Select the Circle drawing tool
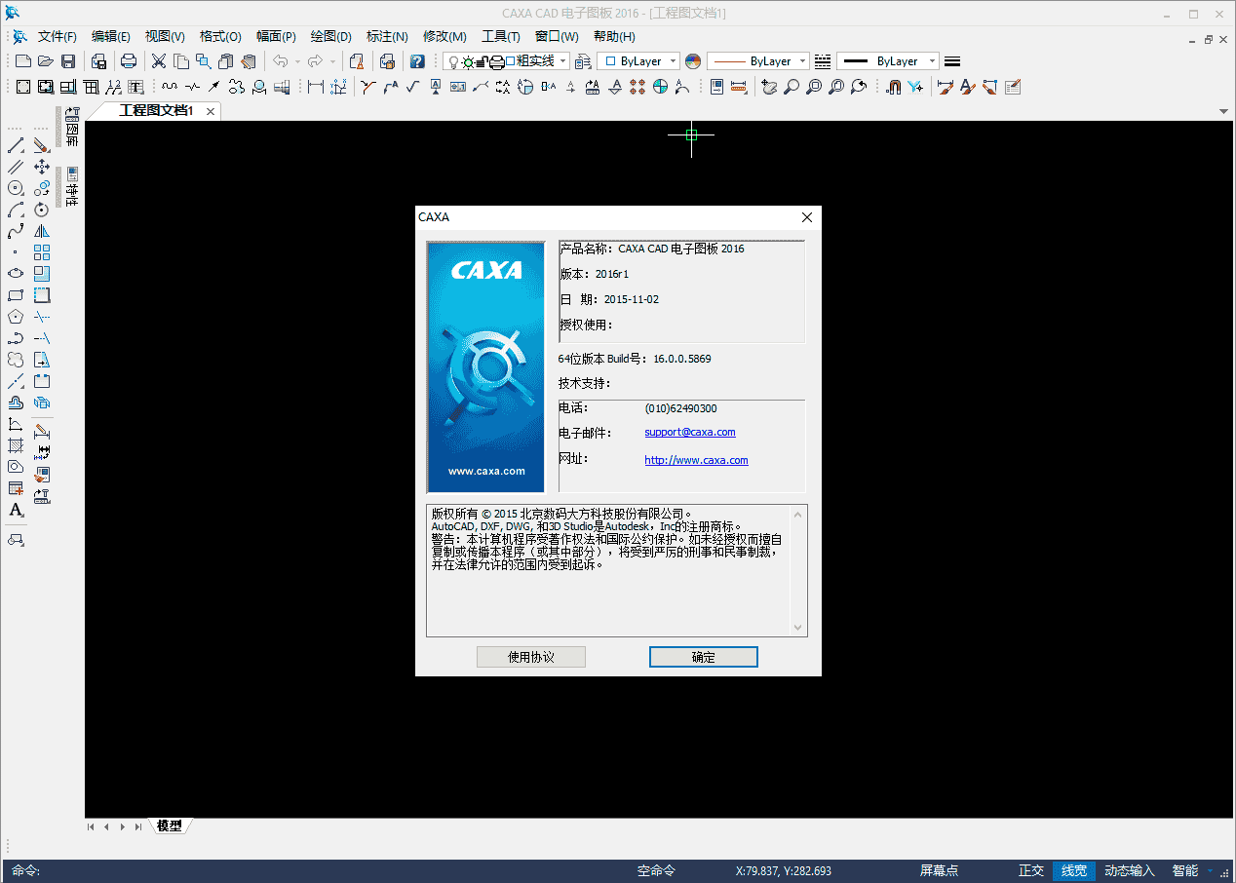 click(15, 187)
